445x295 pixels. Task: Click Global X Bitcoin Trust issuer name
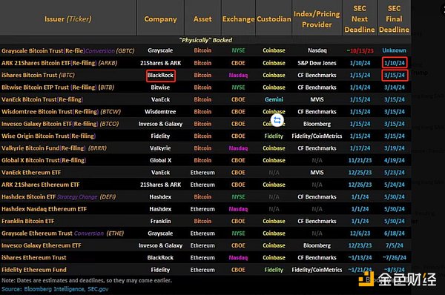(44, 160)
